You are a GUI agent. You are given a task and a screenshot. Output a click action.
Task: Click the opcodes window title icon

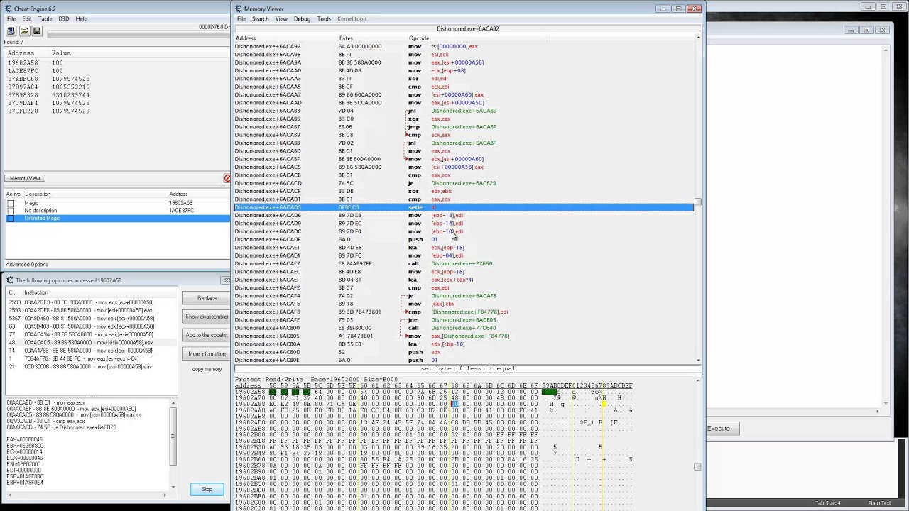point(9,280)
